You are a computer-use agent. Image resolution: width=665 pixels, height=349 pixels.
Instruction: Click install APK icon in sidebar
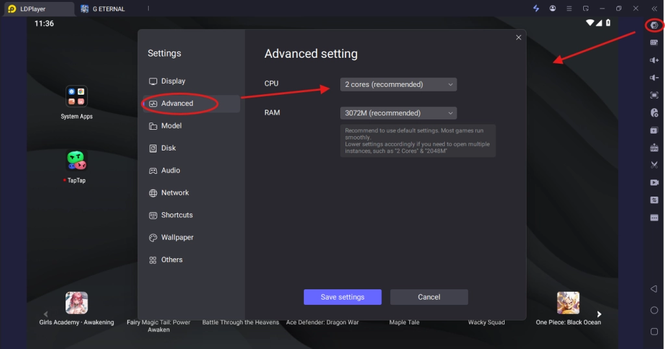tap(654, 147)
